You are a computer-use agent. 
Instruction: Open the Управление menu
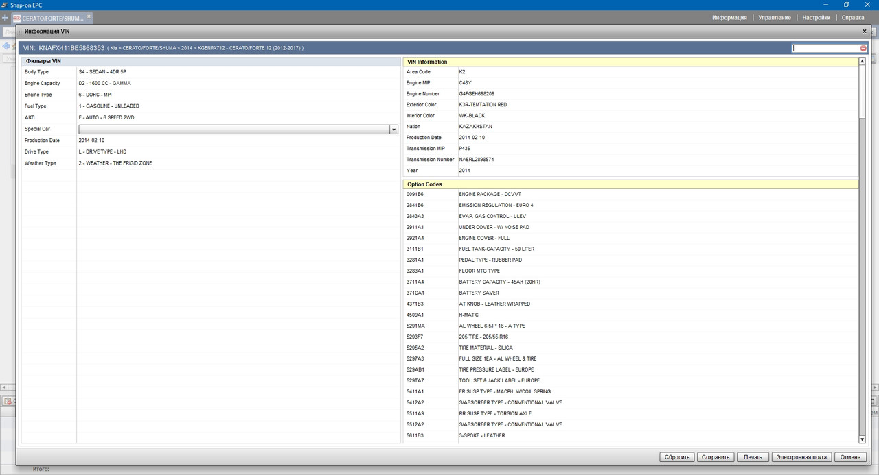[775, 18]
